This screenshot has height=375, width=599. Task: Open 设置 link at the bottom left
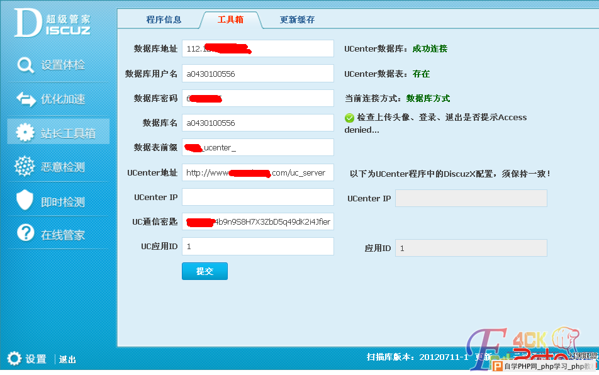pyautogui.click(x=36, y=359)
